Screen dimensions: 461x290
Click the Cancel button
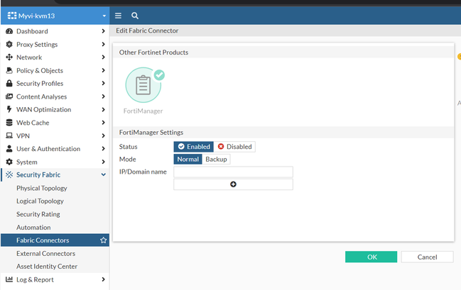pos(427,257)
